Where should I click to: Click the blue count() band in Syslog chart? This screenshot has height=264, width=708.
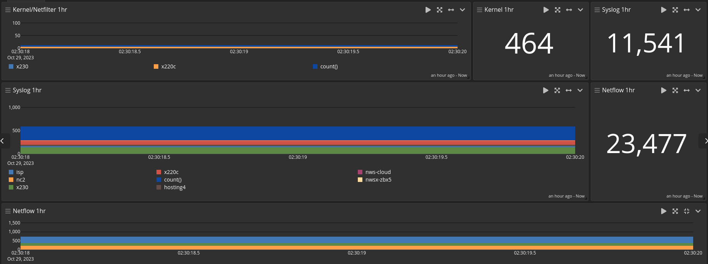(298, 133)
